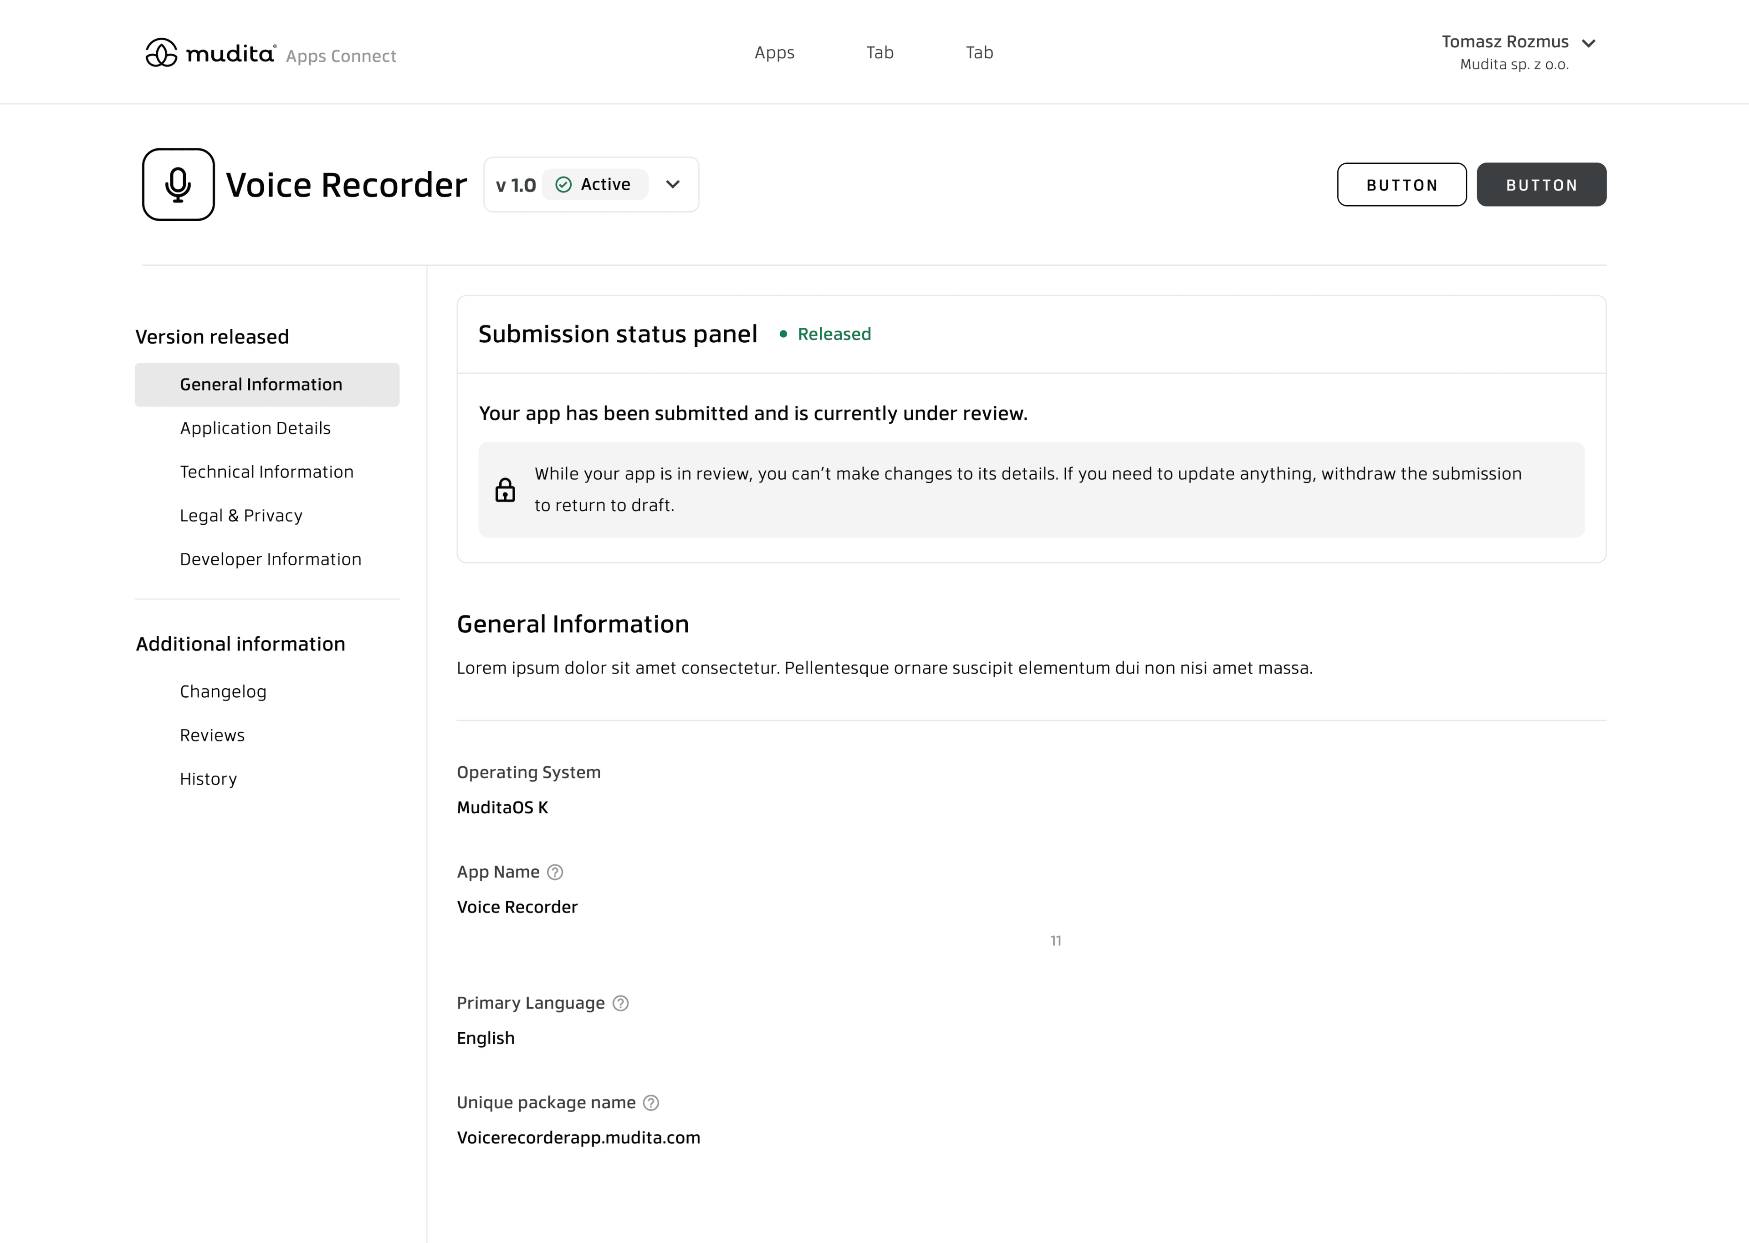
Task: Show the History page
Action: click(208, 779)
